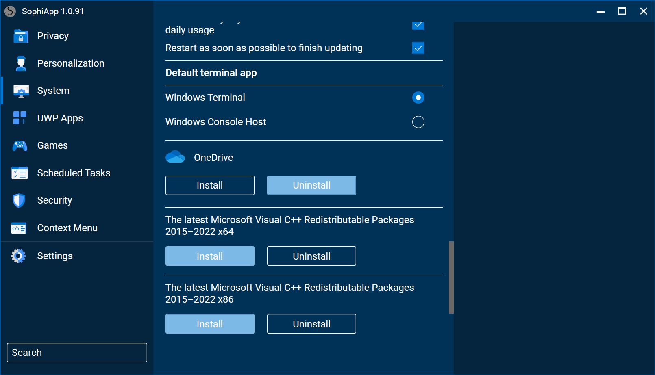Viewport: 655px width, 375px height.
Task: Click the vertical scrollbar thumb
Action: (x=451, y=277)
